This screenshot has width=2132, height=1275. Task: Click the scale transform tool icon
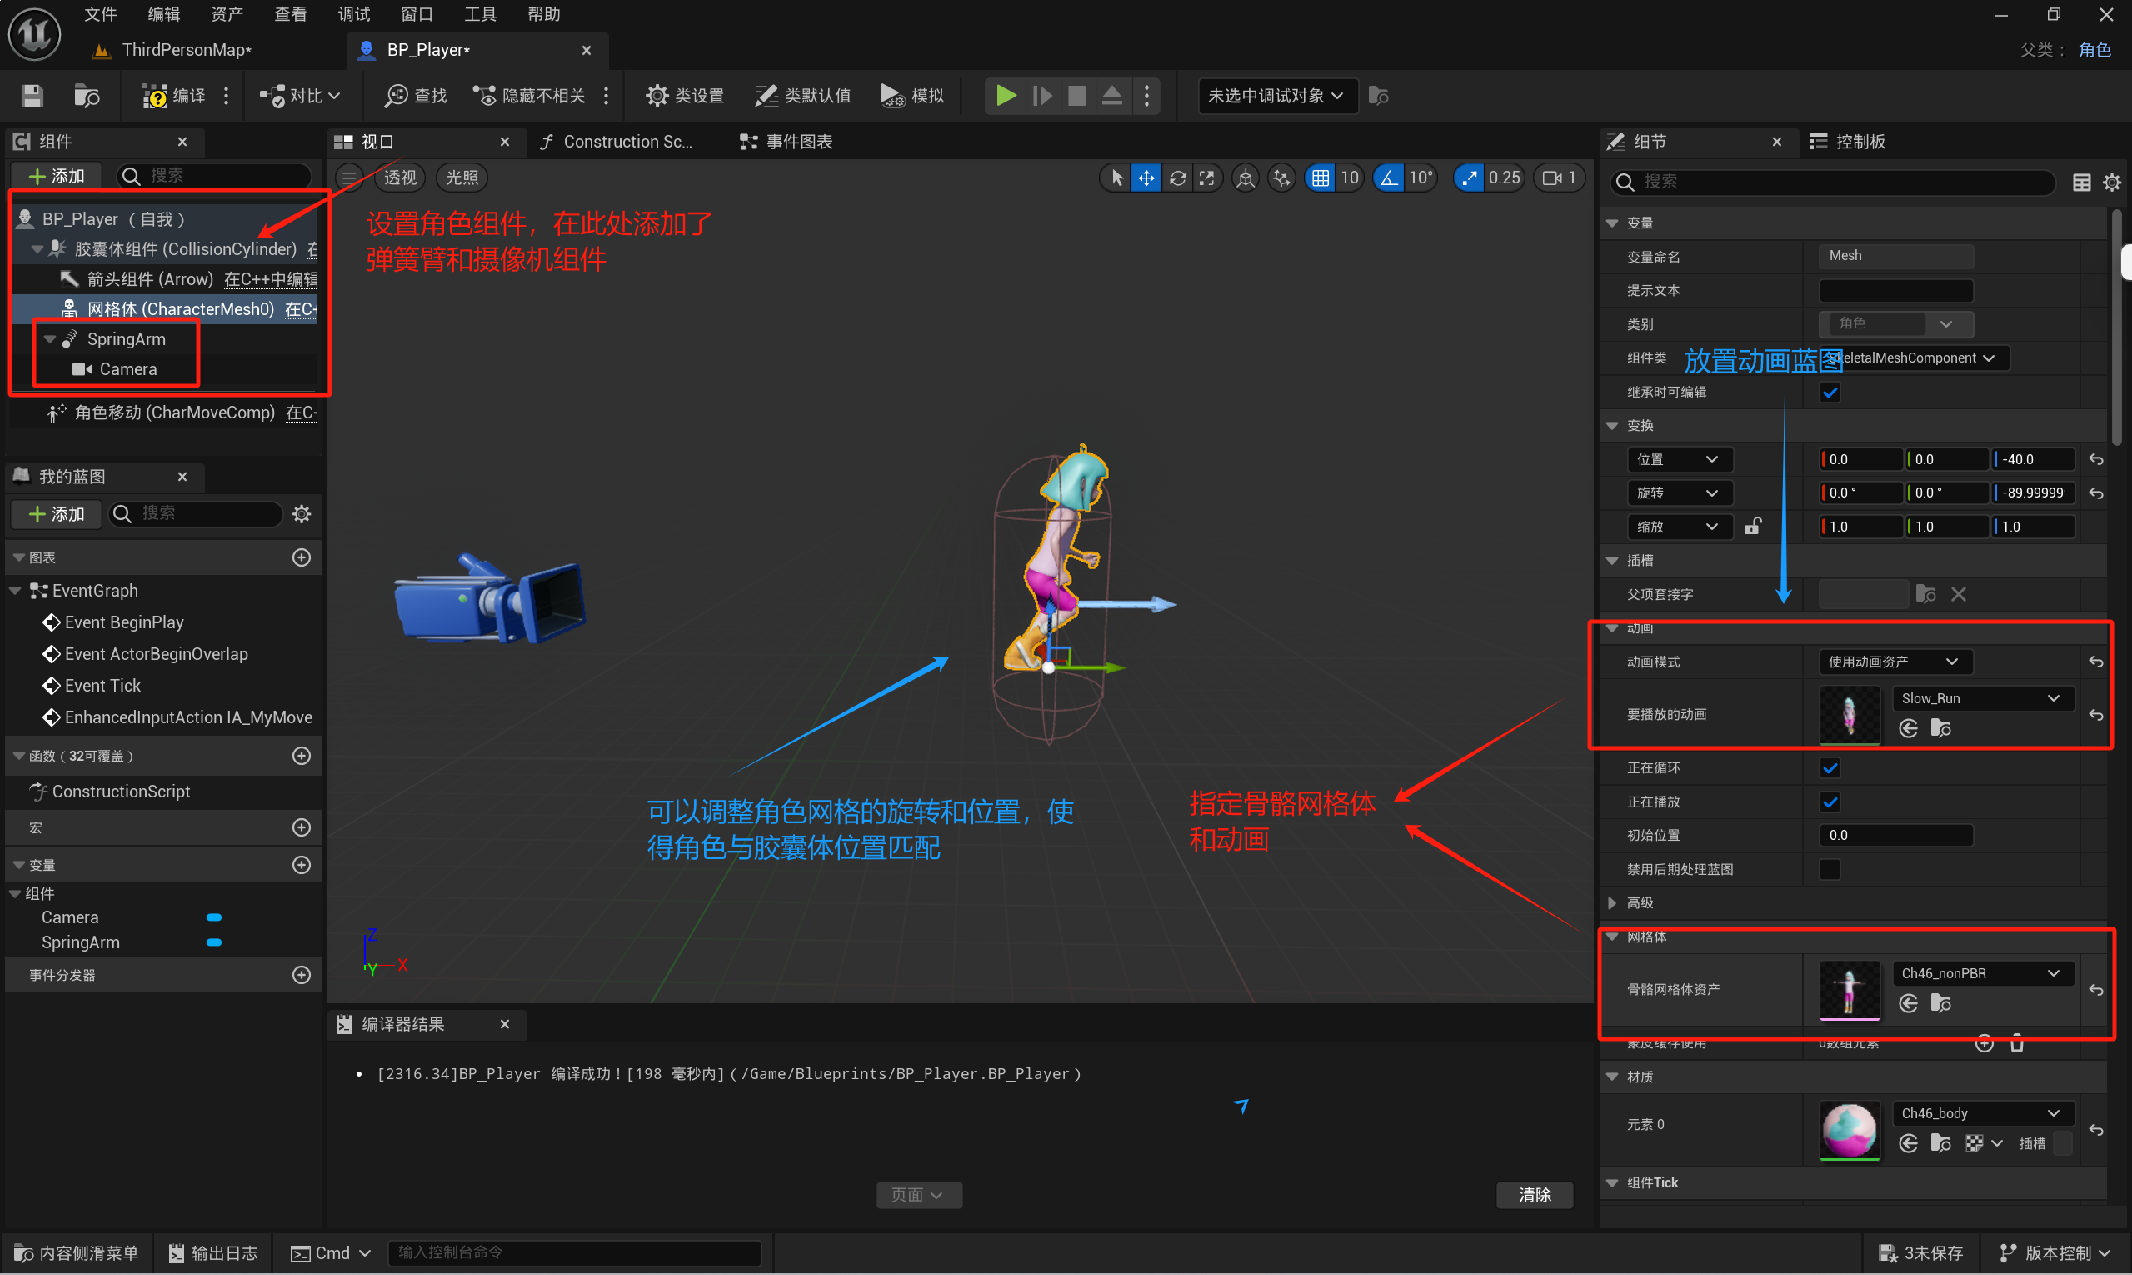[x=1207, y=177]
